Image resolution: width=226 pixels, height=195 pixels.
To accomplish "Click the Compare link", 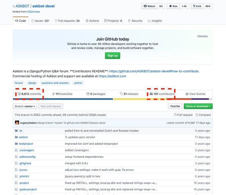I will coord(203,115).
